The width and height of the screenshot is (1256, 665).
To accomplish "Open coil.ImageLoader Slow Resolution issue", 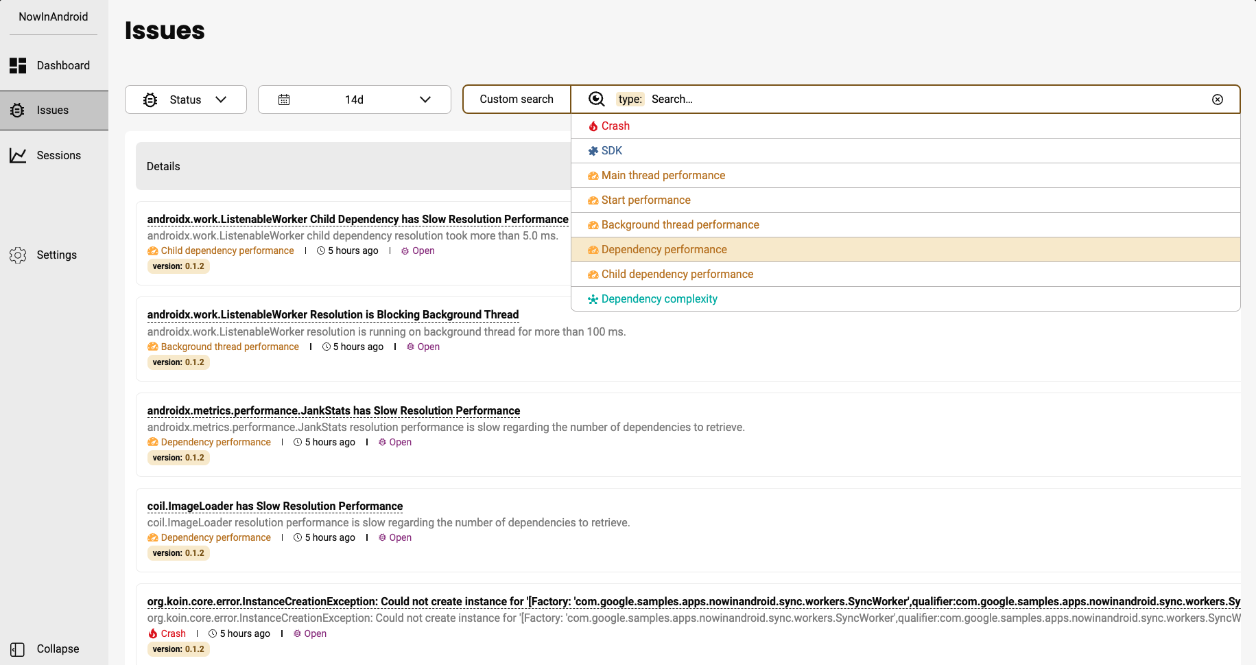I will [274, 506].
